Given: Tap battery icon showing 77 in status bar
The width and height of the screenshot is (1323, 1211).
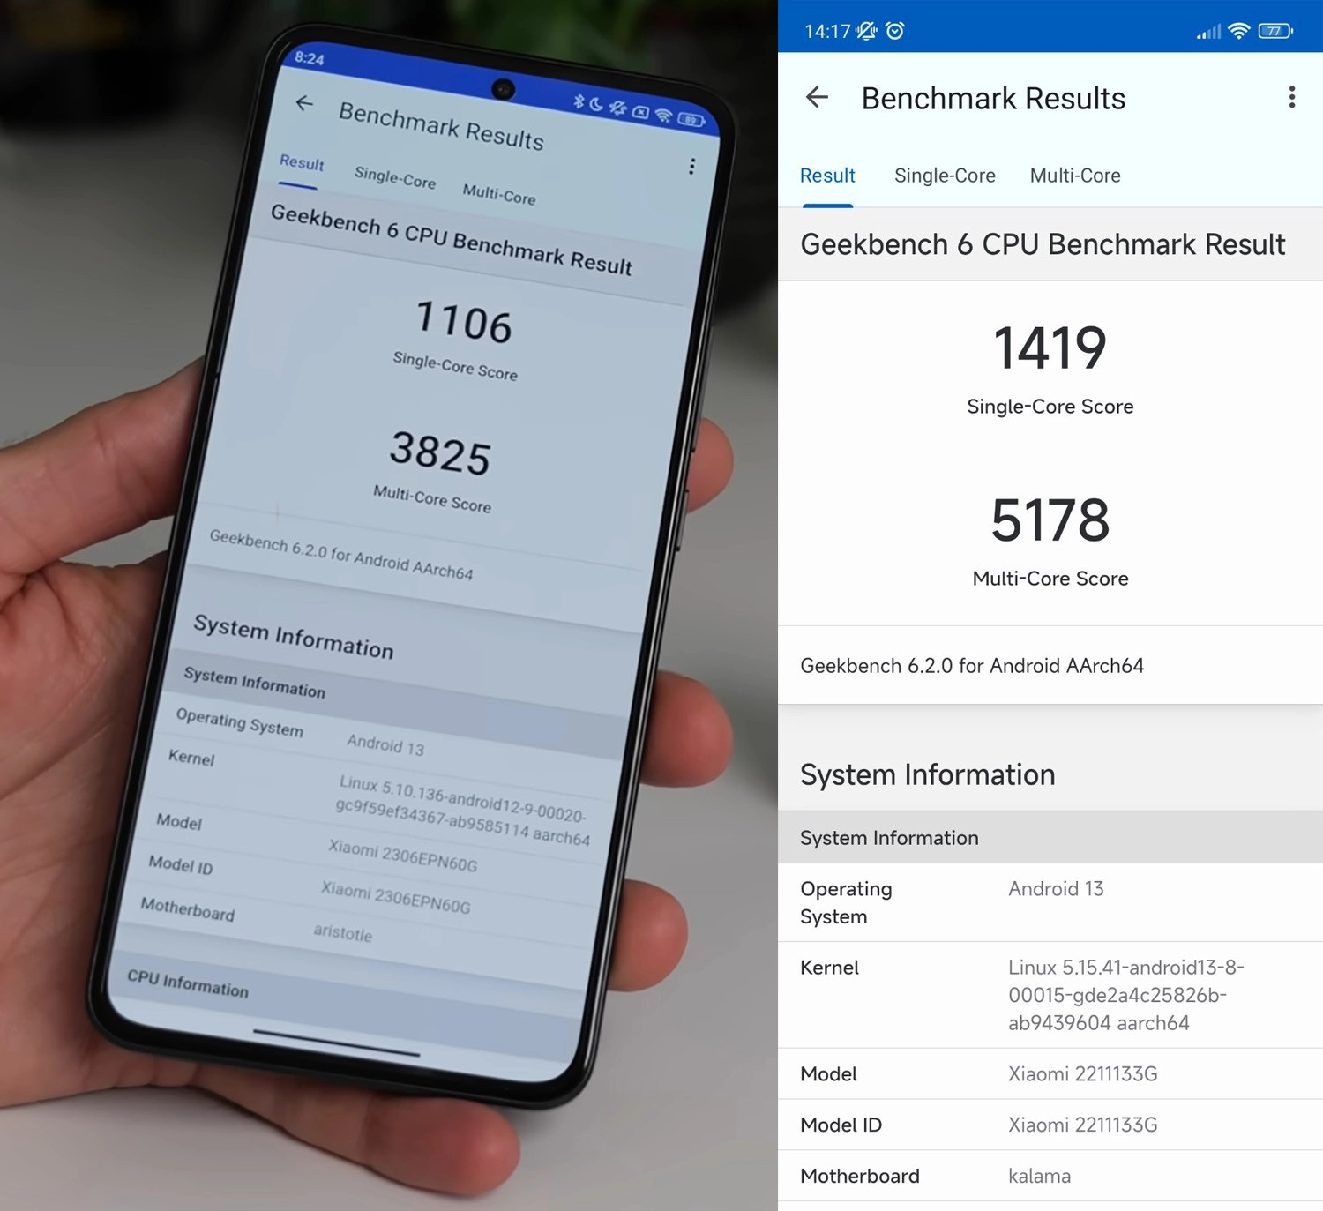Looking at the screenshot, I should 1275,31.
